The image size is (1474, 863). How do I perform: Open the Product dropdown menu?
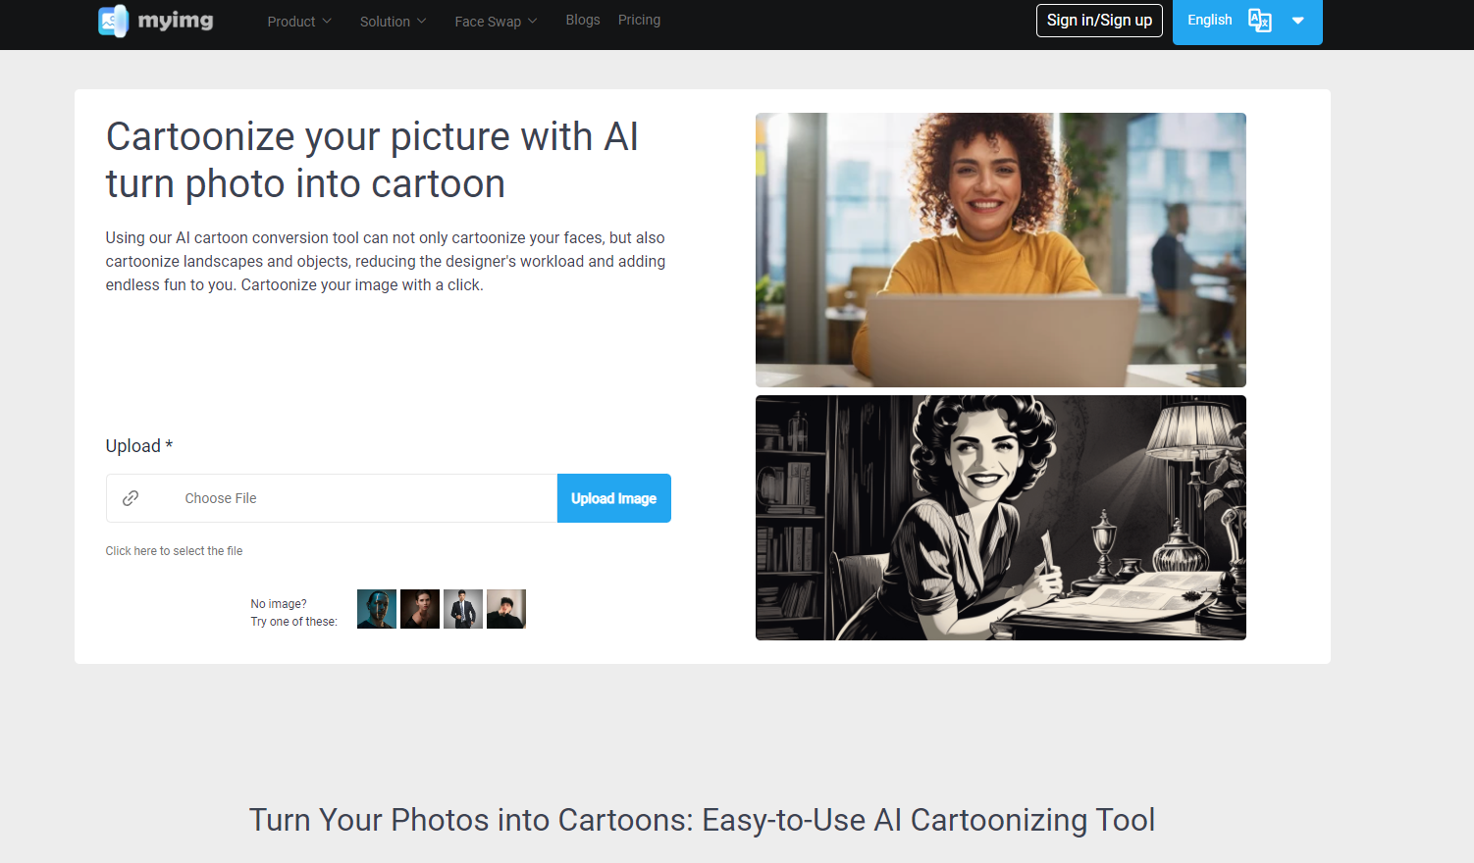coord(298,21)
